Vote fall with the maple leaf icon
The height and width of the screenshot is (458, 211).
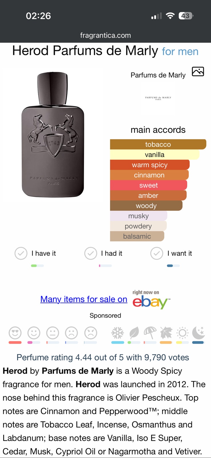point(166,333)
